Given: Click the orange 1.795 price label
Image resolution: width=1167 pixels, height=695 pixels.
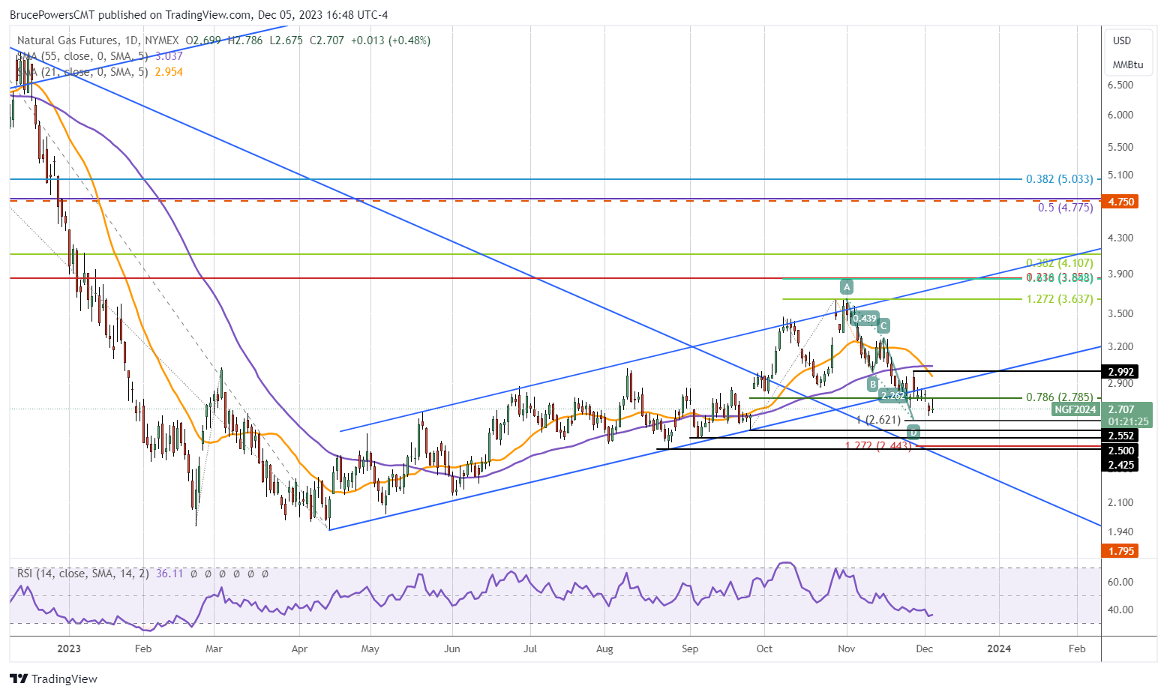Looking at the screenshot, I should [x=1121, y=551].
